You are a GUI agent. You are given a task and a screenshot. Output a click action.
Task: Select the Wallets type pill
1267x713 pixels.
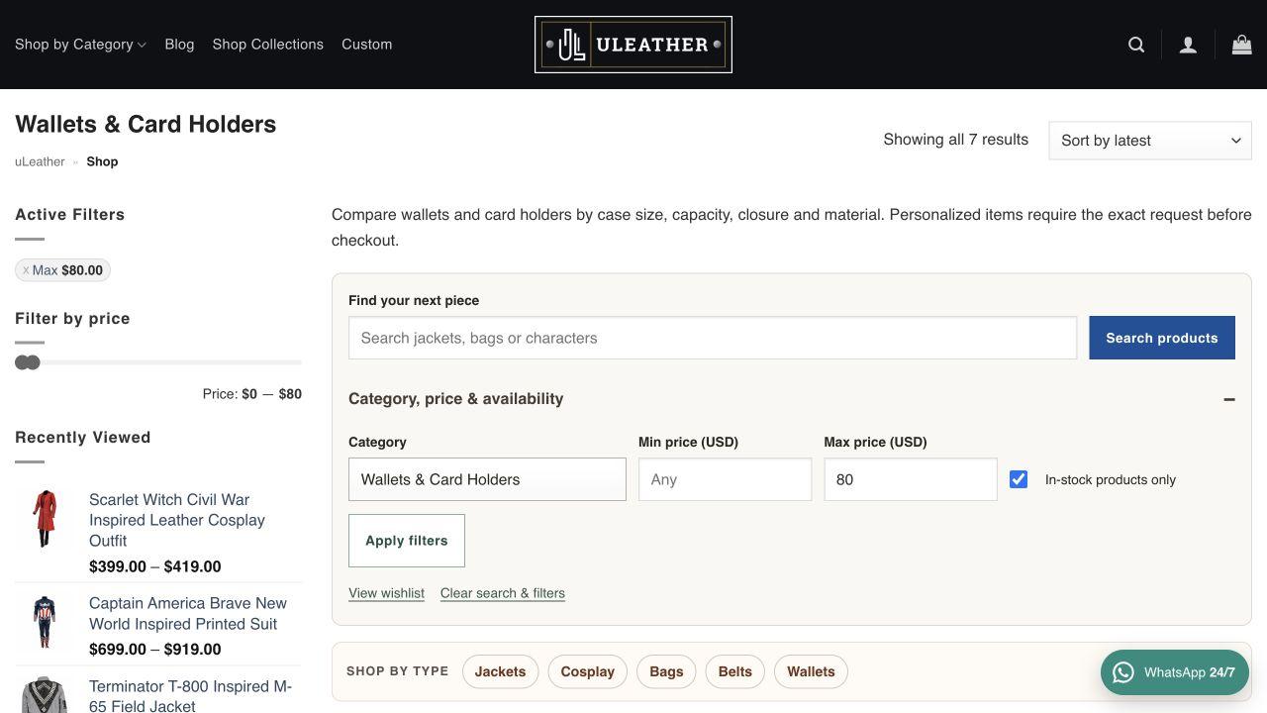coord(811,671)
